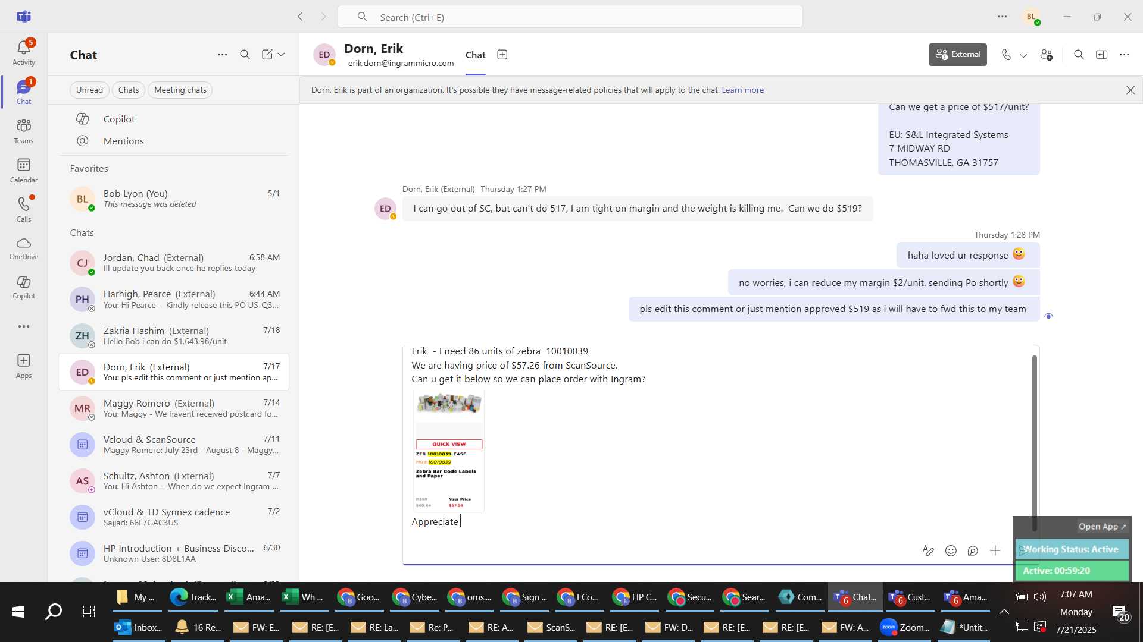Open vCloud & TD Synnex cadence chat
This screenshot has height=642, width=1143.
[x=174, y=517]
